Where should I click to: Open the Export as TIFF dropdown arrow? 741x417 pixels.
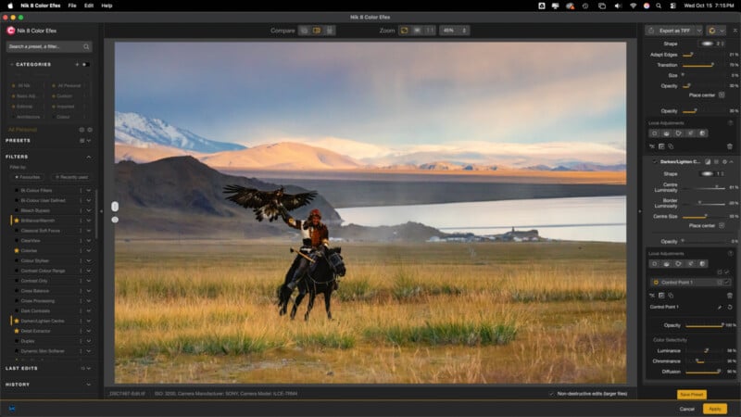pos(697,31)
